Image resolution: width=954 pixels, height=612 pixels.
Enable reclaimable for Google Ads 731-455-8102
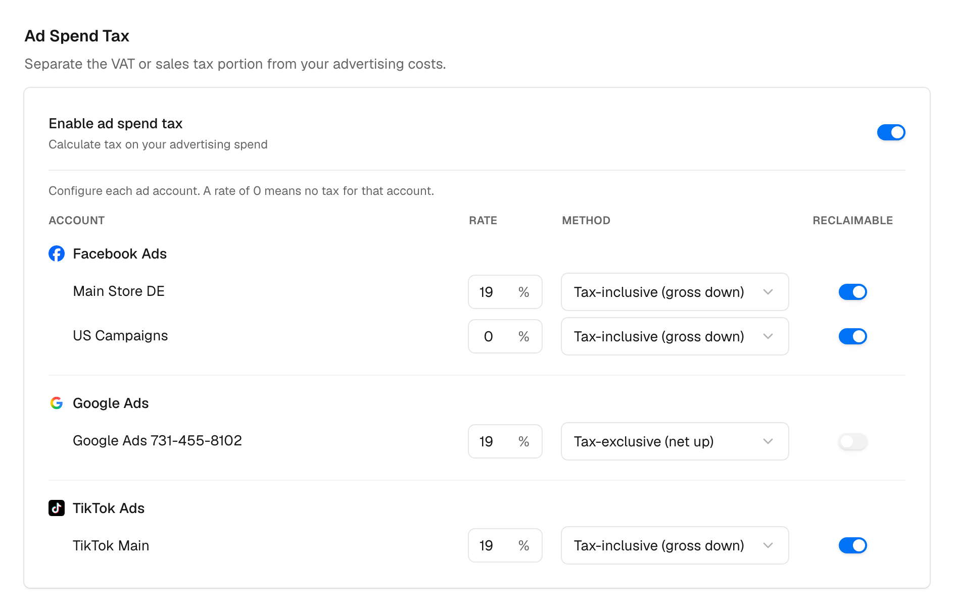tap(852, 441)
